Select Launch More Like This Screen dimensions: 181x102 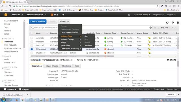70,32
